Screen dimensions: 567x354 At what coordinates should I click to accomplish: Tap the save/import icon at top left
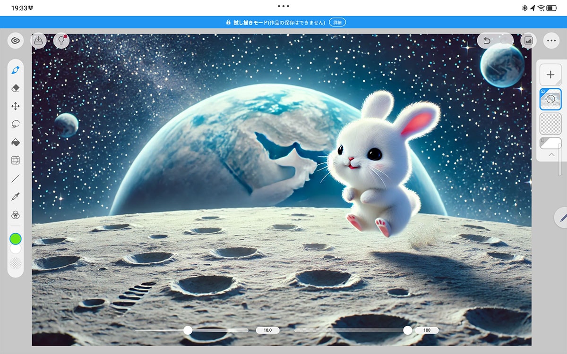[38, 40]
